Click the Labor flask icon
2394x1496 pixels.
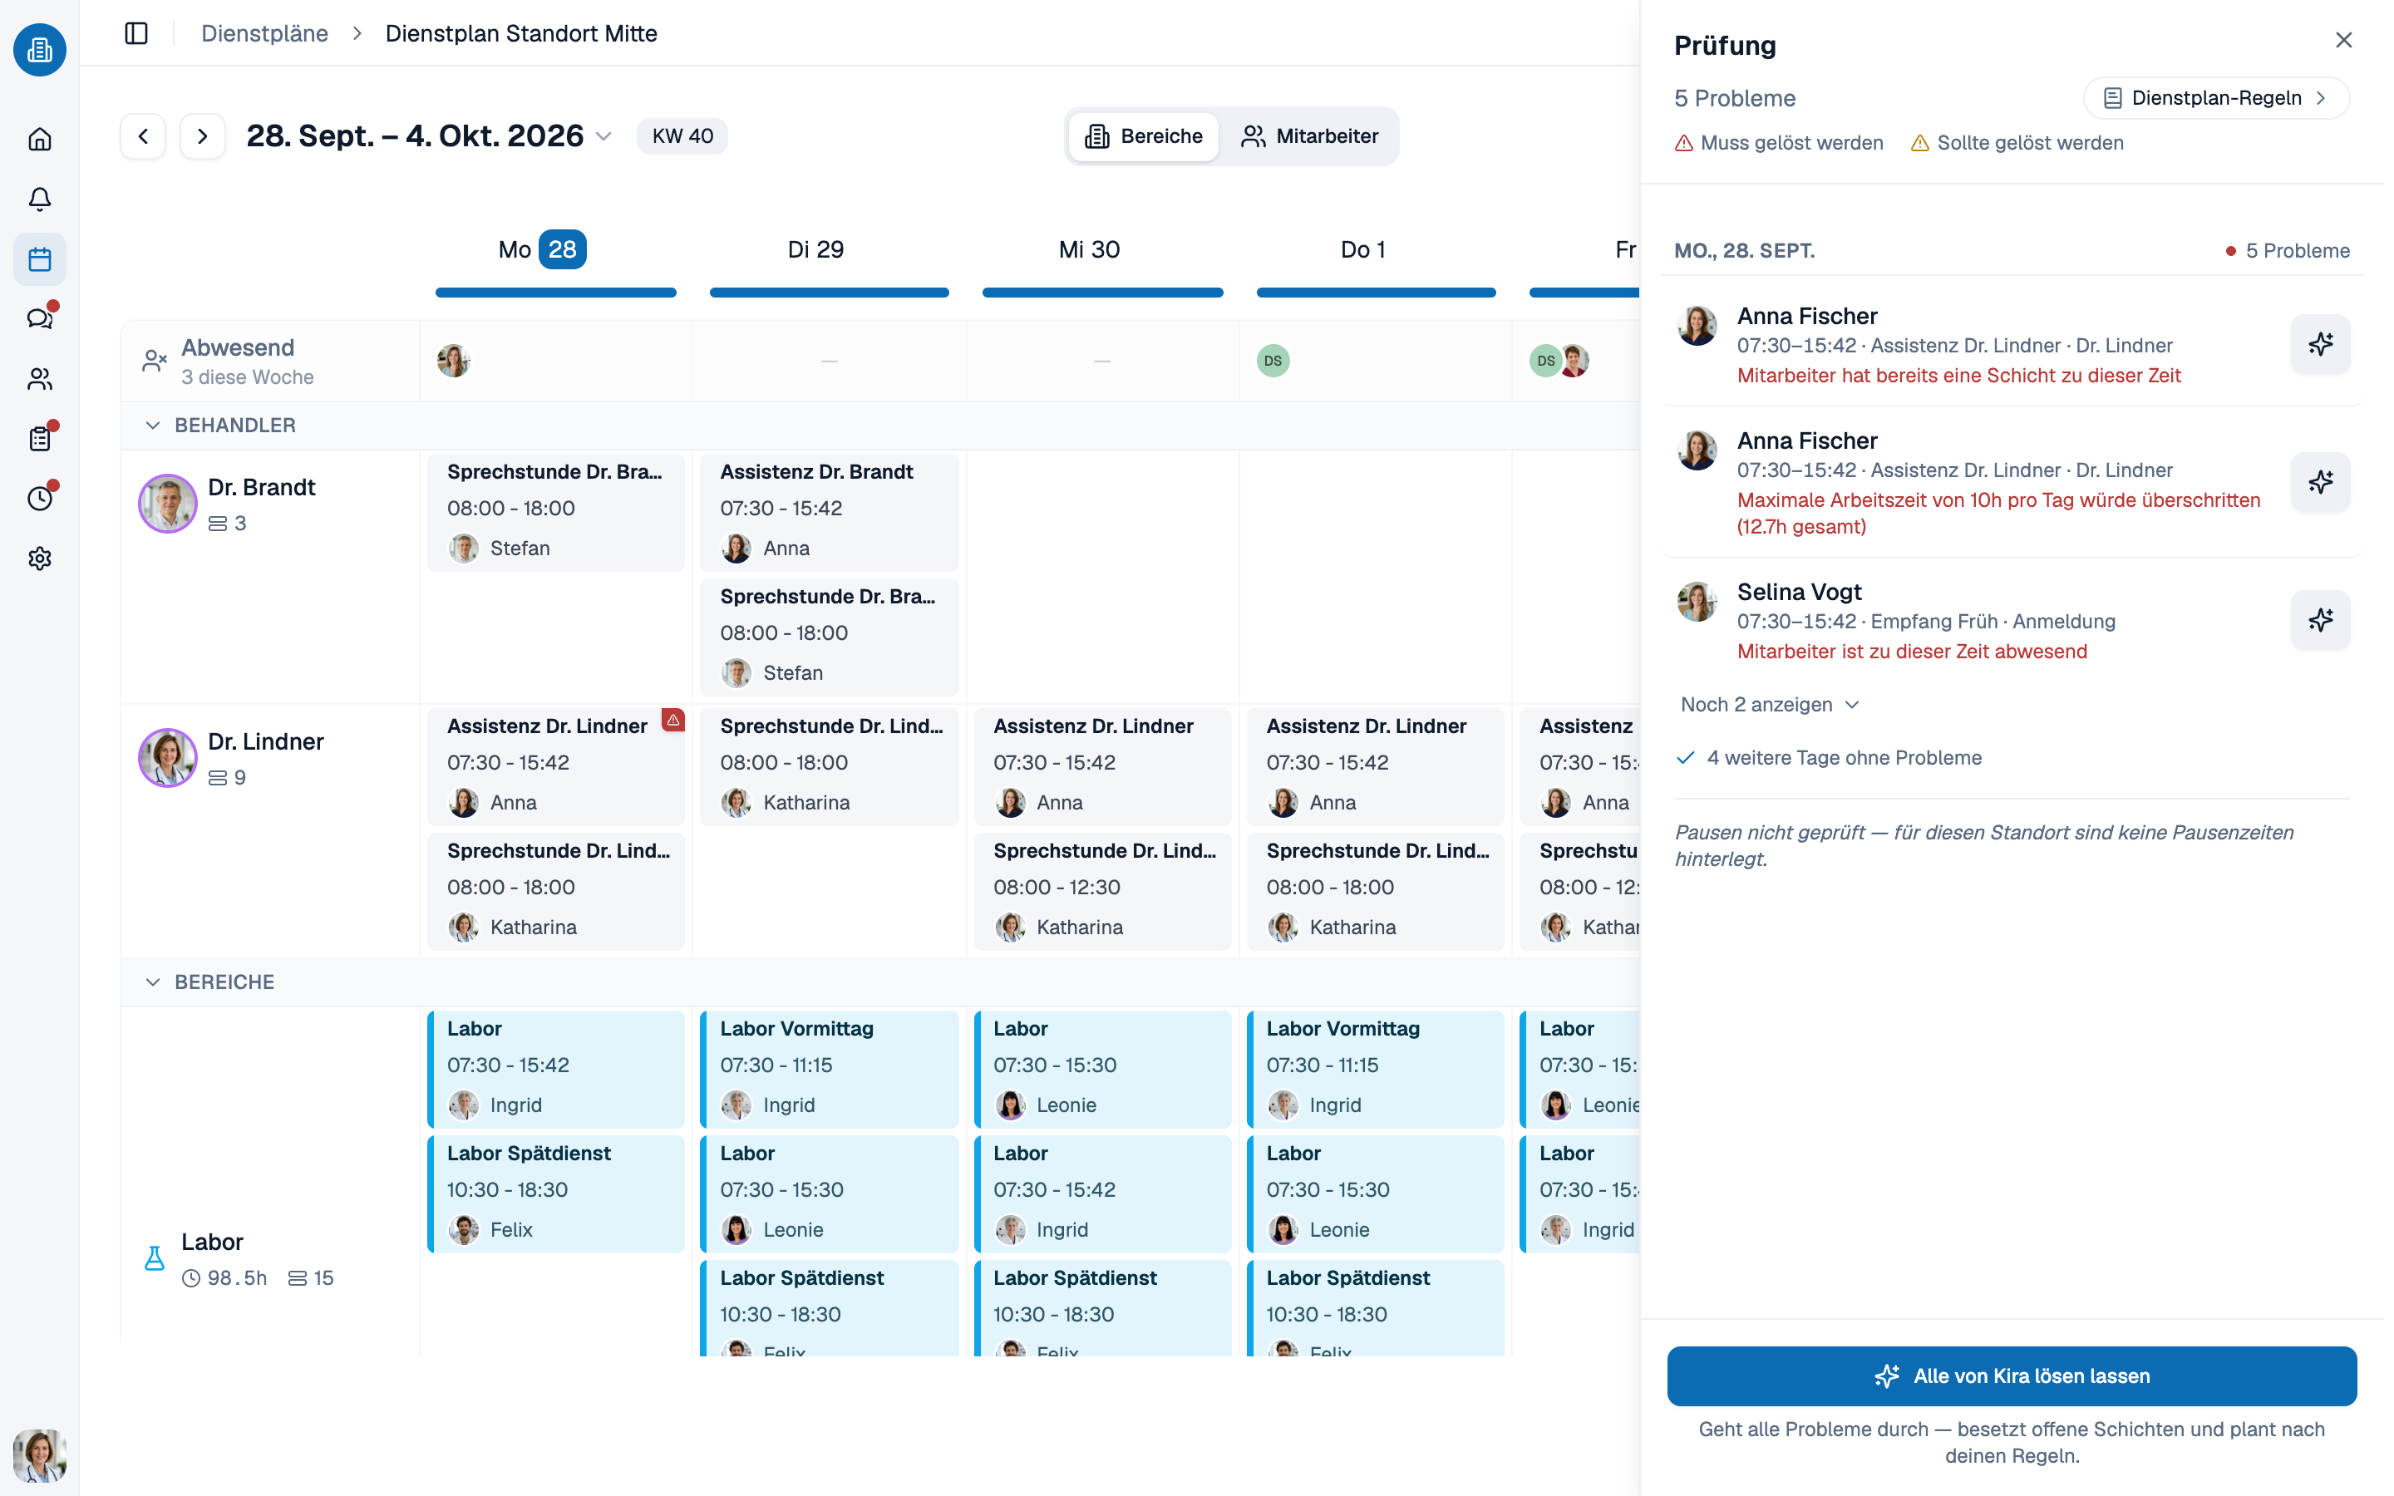(x=155, y=1258)
